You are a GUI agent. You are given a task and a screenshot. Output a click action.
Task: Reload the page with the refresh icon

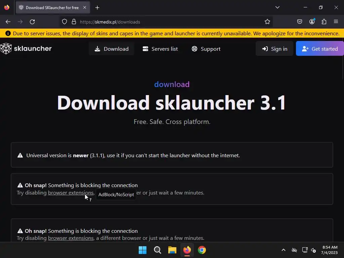32,22
